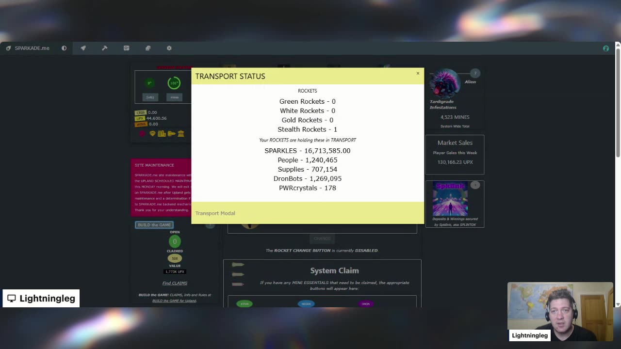The image size is (621, 349).
Task: Click the PWRcrystals - 178 line
Action: click(308, 188)
